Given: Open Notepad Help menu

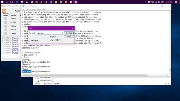Looking at the screenshot, I should pos(44,9).
